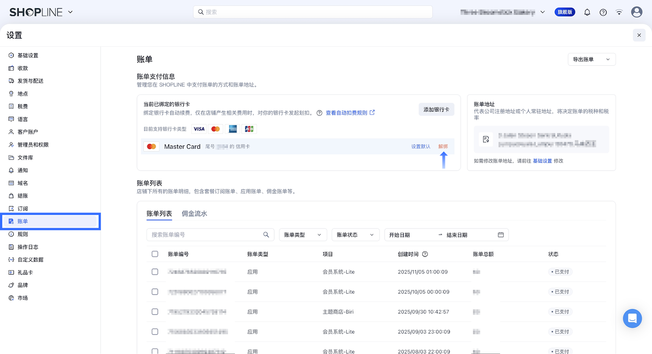Viewport: 652px width, 354px height.
Task: Toggle the select-all bills header checkbox
Action: [155, 254]
